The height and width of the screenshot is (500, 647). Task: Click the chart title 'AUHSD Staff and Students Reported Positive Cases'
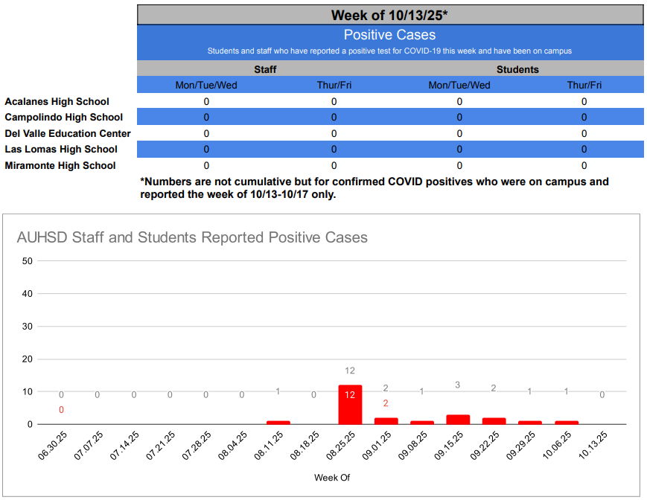tap(192, 237)
